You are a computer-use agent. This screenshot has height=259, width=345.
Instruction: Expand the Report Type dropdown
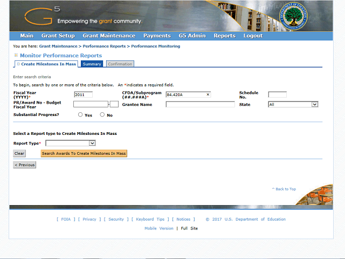tap(71, 143)
